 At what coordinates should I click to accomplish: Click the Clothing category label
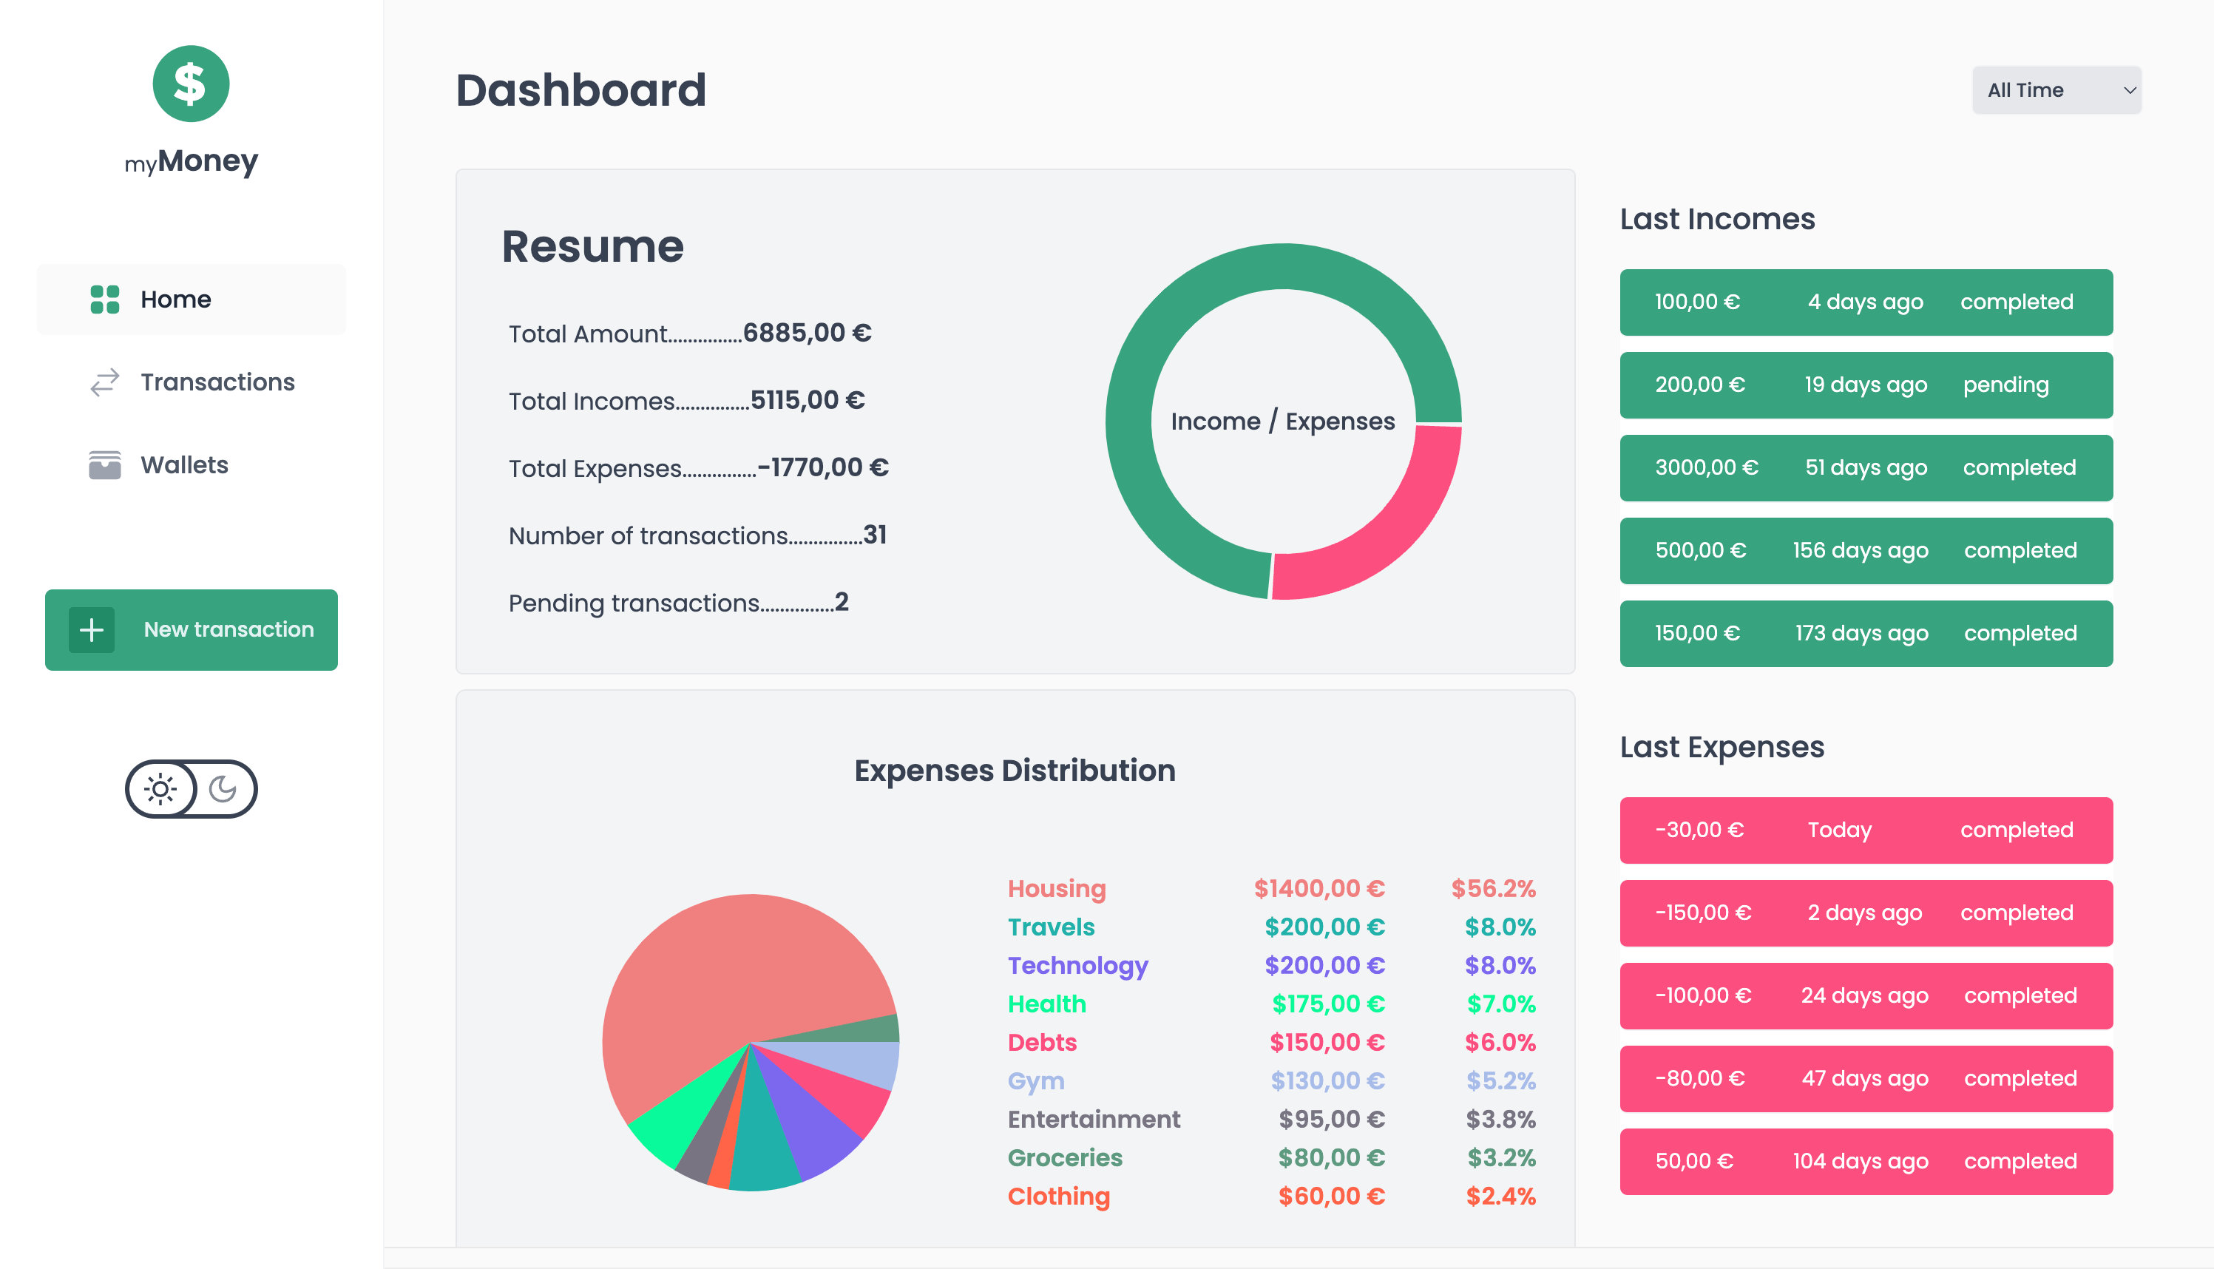[x=1059, y=1197]
